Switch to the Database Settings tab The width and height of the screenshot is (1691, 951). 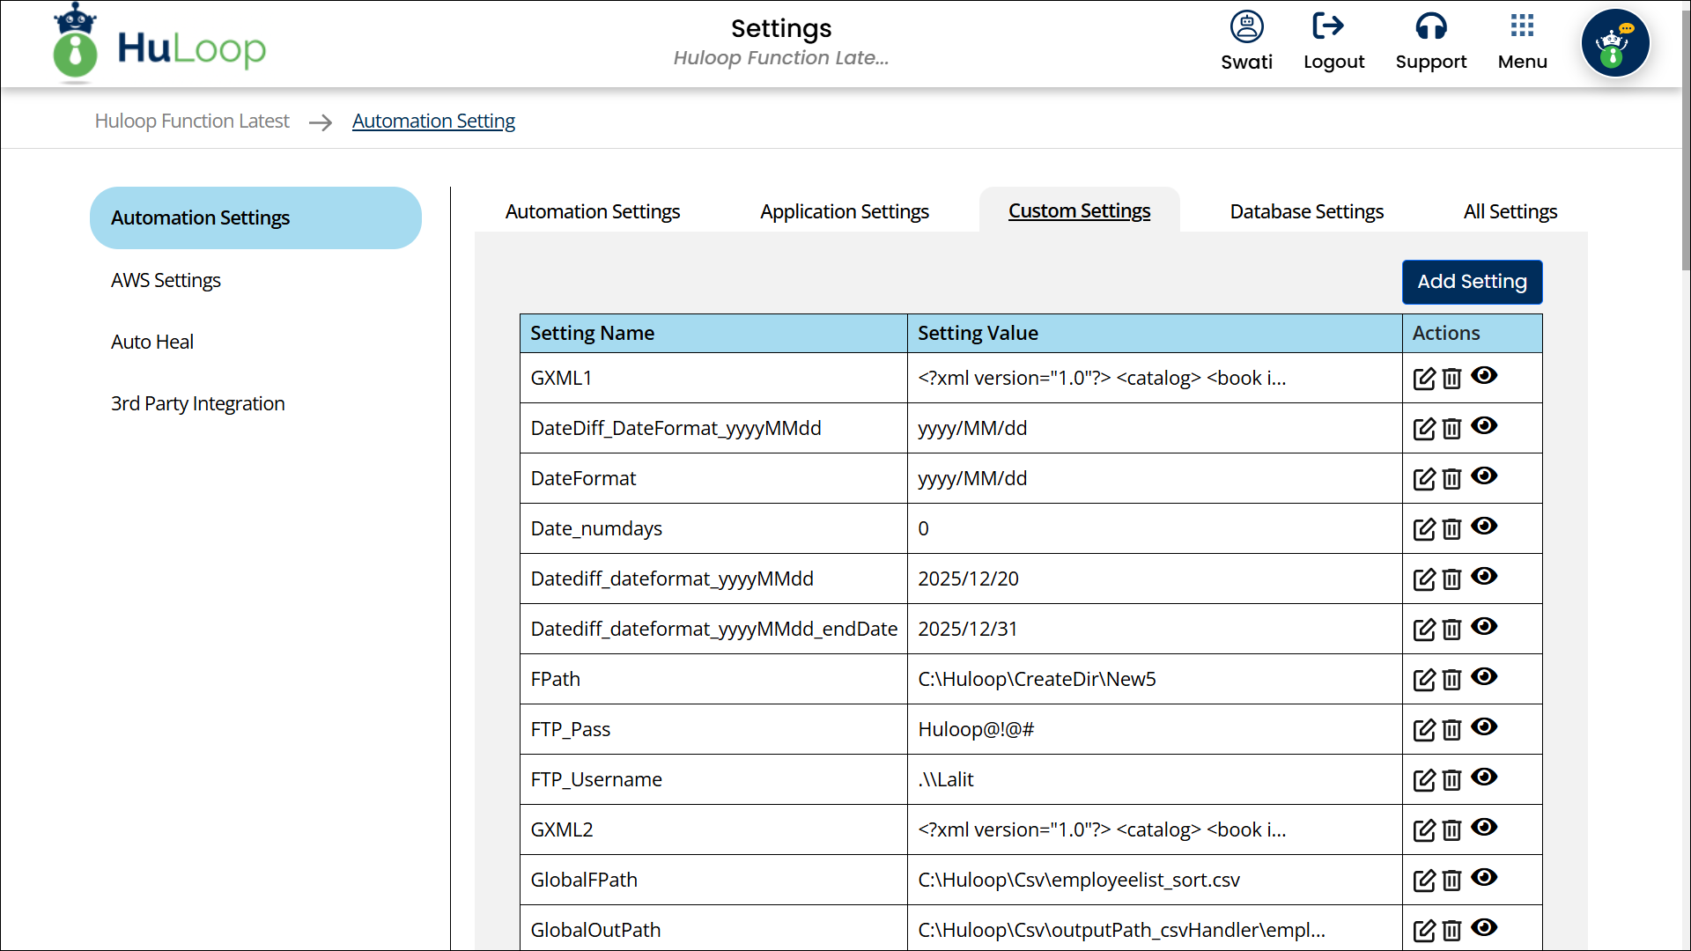pyautogui.click(x=1306, y=211)
